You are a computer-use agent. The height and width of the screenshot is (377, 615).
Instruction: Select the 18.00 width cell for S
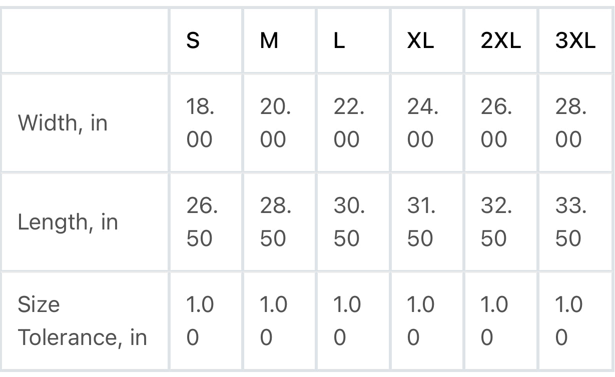point(200,123)
